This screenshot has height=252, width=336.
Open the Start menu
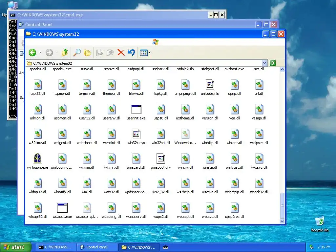point(15,247)
